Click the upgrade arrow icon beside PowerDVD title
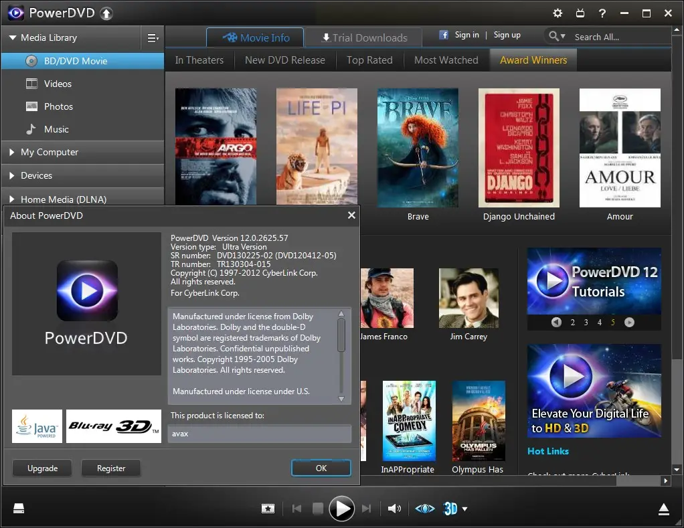This screenshot has height=528, width=684. 106,13
